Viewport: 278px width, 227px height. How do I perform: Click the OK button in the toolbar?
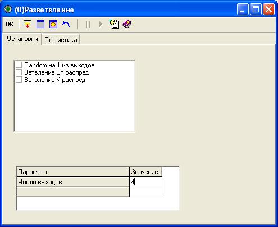point(10,24)
